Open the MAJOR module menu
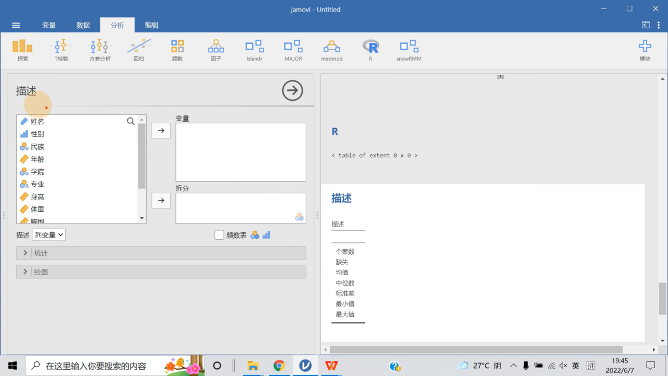 point(293,50)
